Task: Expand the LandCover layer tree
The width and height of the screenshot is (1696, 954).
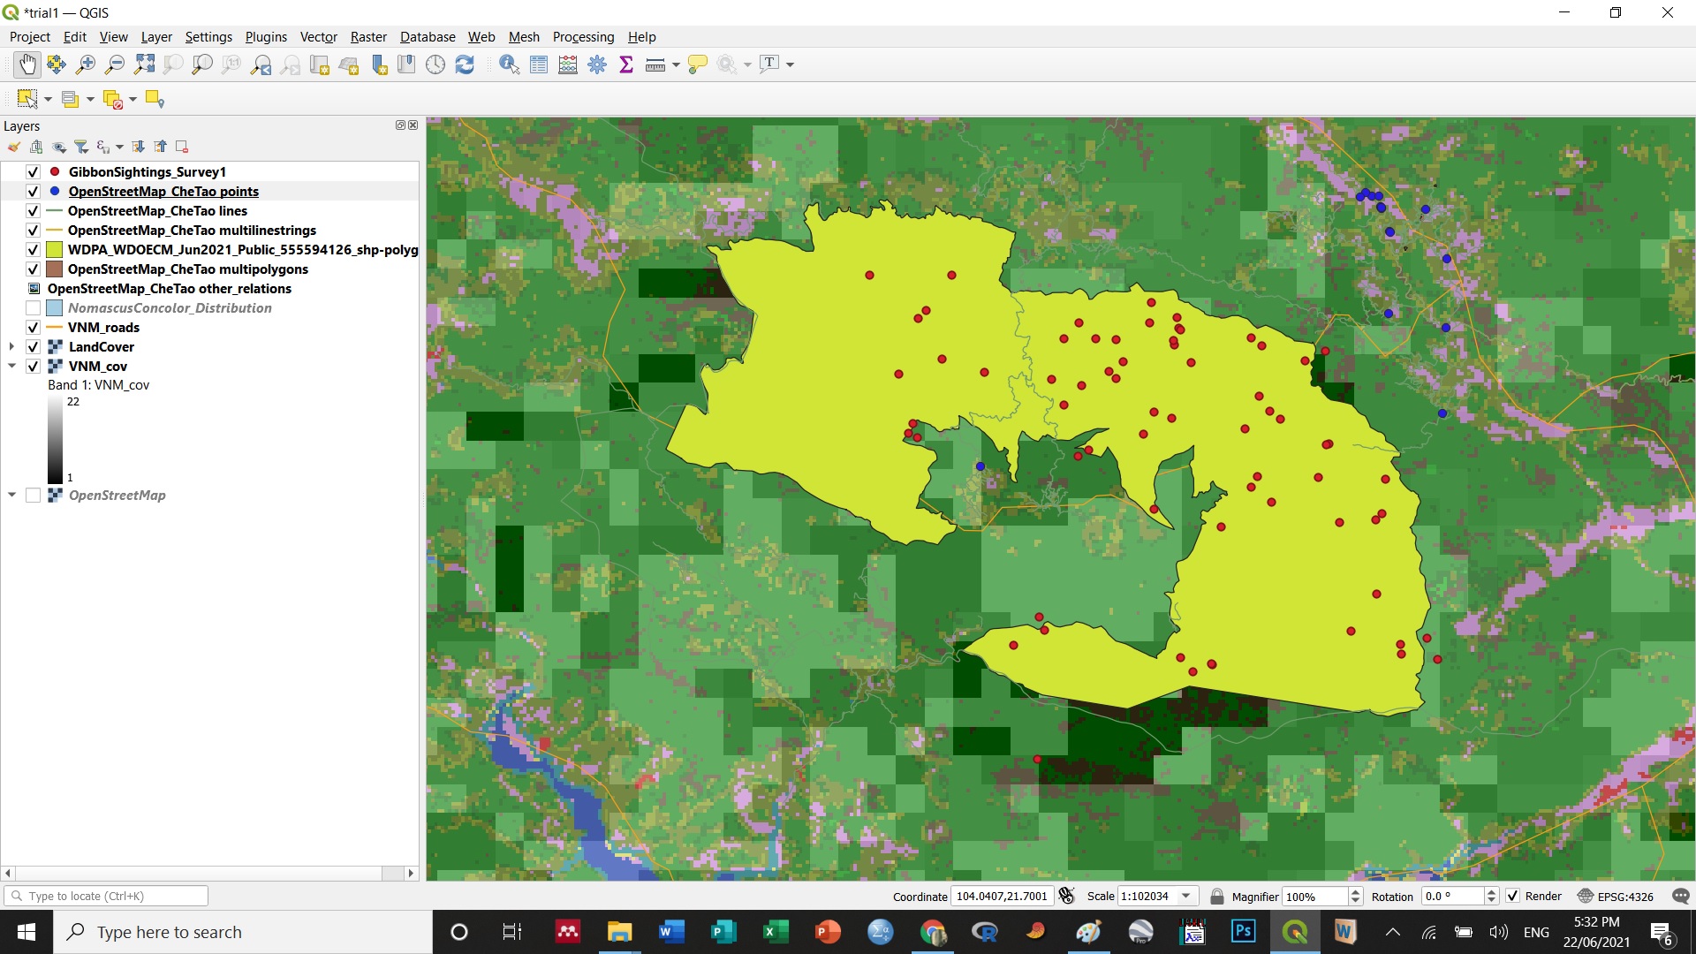Action: pyautogui.click(x=11, y=347)
